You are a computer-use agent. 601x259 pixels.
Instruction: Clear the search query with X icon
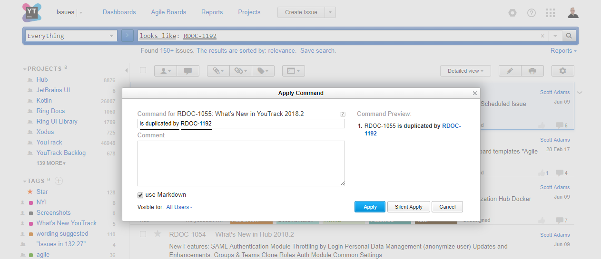pos(542,36)
